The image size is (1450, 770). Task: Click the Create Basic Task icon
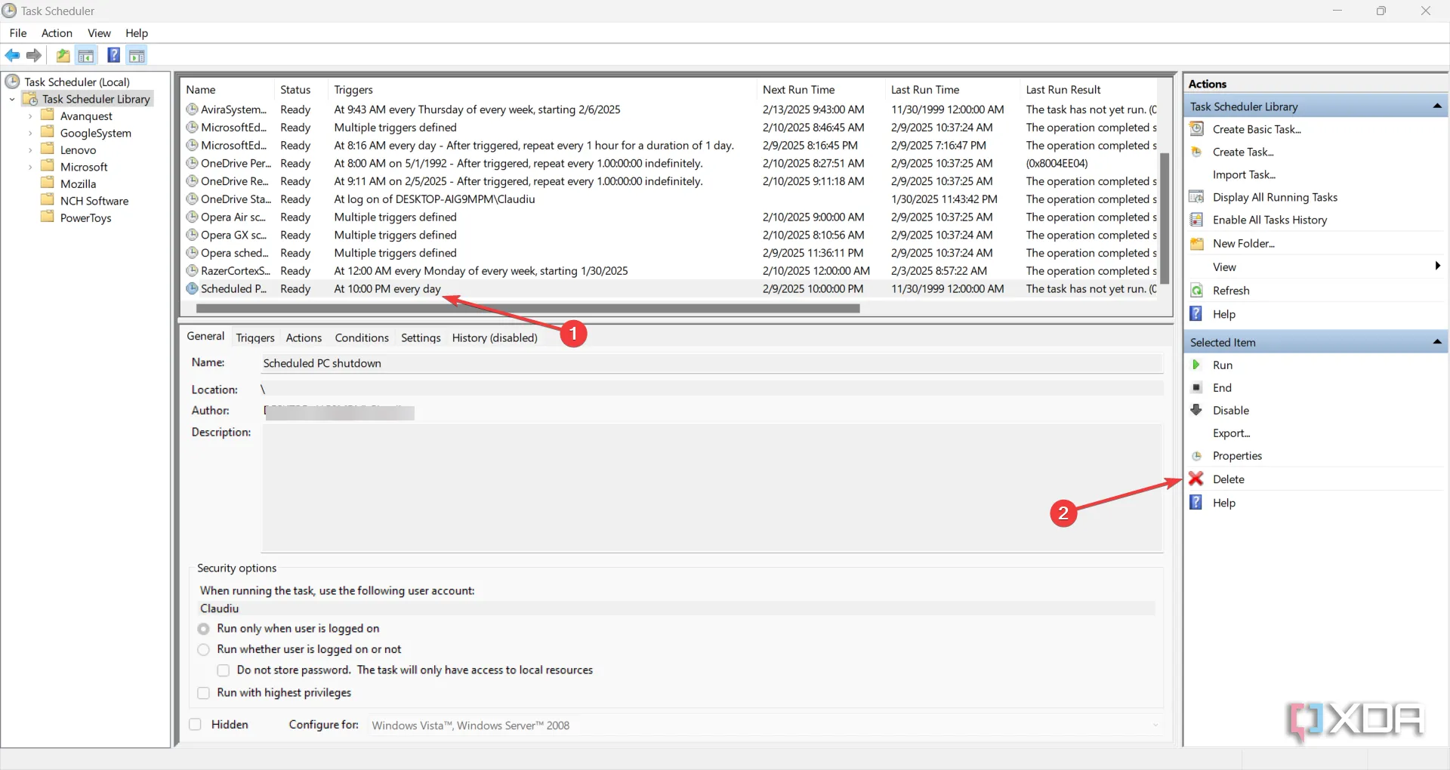coord(1196,129)
